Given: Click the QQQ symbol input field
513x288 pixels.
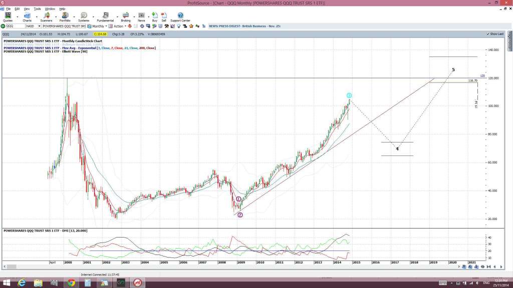Looking at the screenshot, I should (x=16, y=26).
